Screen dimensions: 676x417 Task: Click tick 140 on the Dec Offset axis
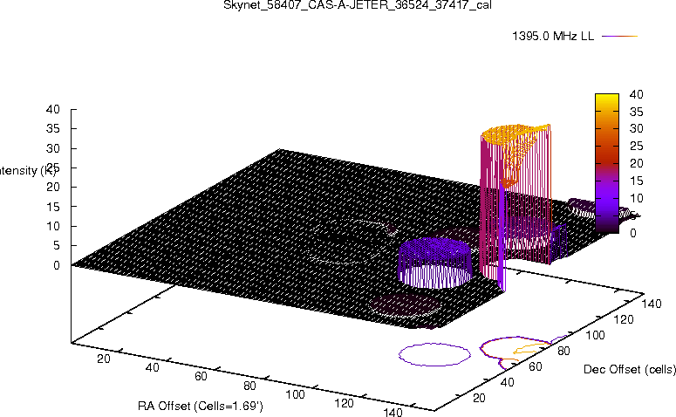coord(652,304)
